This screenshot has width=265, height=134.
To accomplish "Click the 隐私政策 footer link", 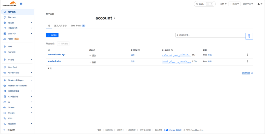I will [x=159, y=130].
